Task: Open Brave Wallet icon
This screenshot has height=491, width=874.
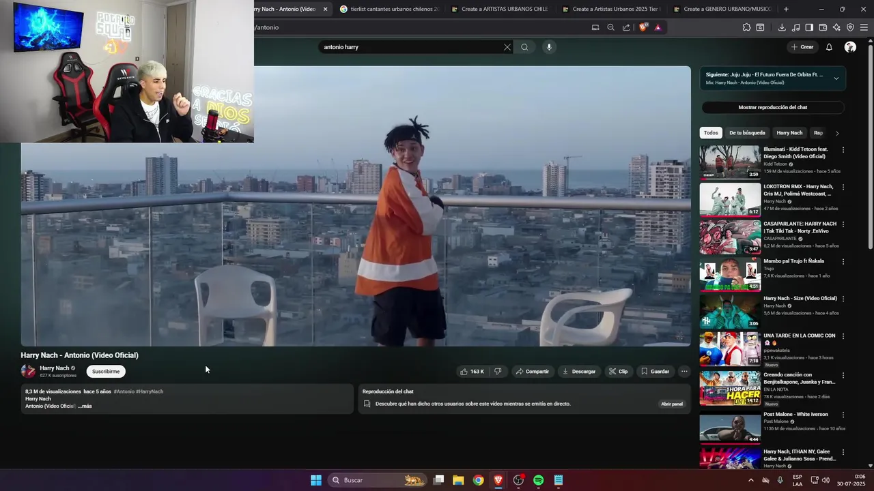Action: click(823, 27)
